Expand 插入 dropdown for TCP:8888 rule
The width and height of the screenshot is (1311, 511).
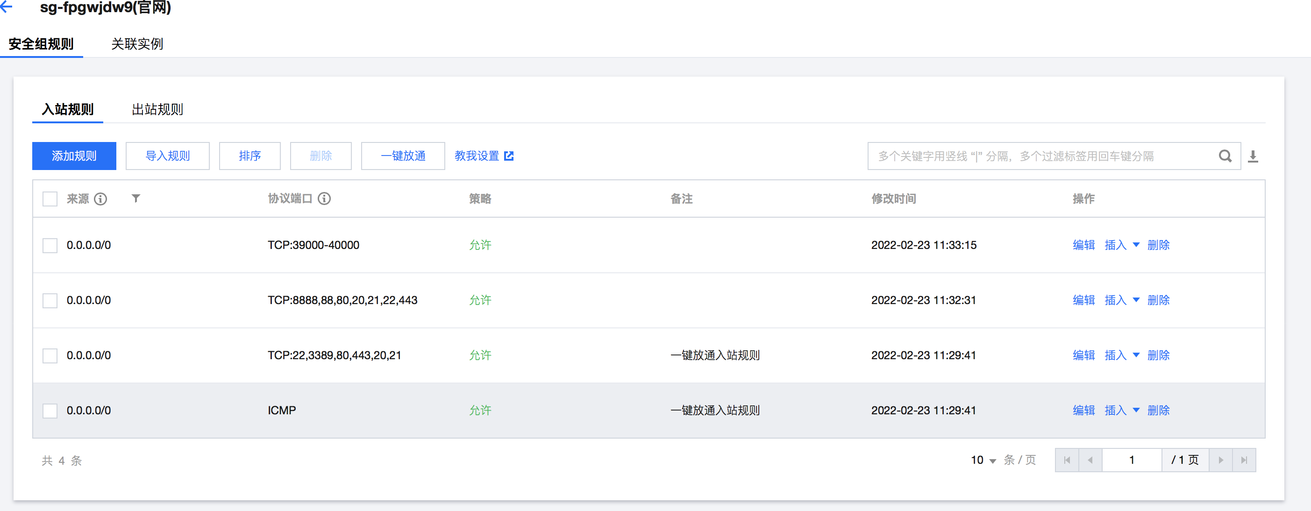click(1122, 300)
